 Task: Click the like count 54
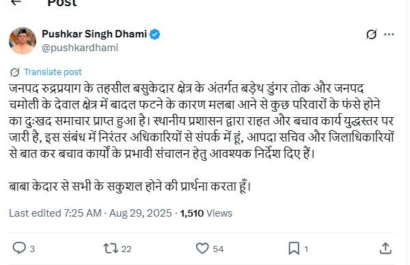(218, 249)
